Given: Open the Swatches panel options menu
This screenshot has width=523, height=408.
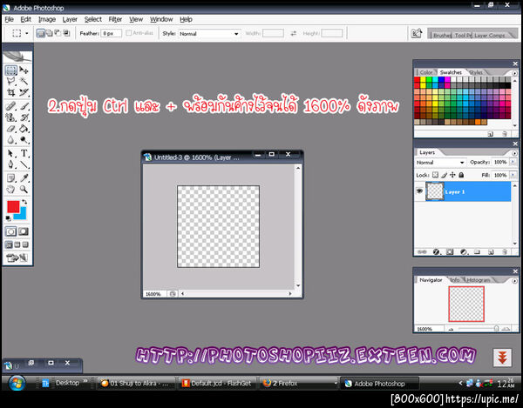Looking at the screenshot, I should (x=514, y=73).
